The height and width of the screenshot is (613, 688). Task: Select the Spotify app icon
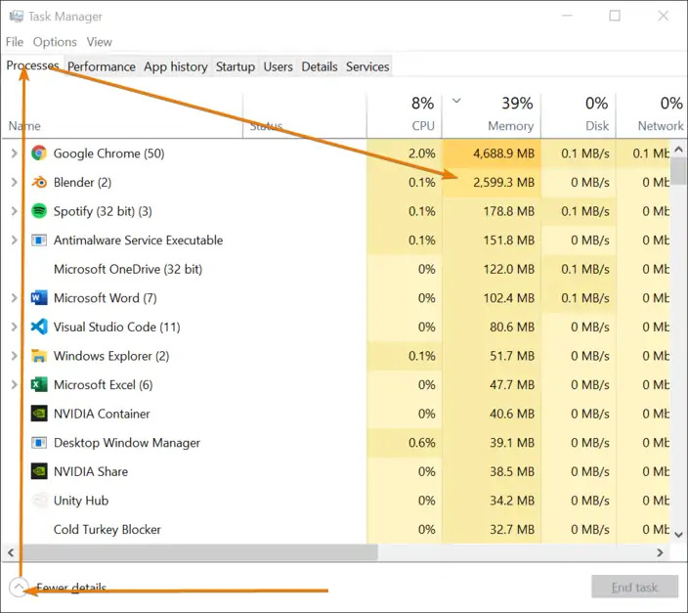pos(39,211)
